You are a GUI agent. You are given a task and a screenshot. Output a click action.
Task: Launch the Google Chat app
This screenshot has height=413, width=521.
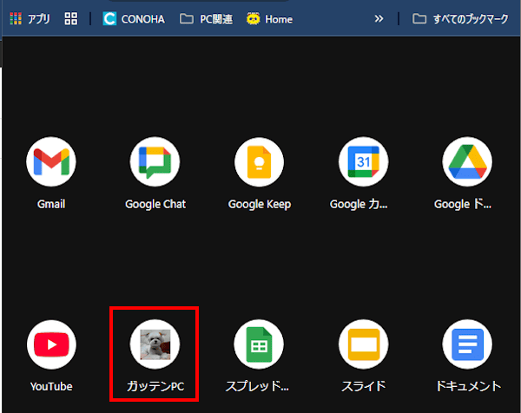[155, 161]
